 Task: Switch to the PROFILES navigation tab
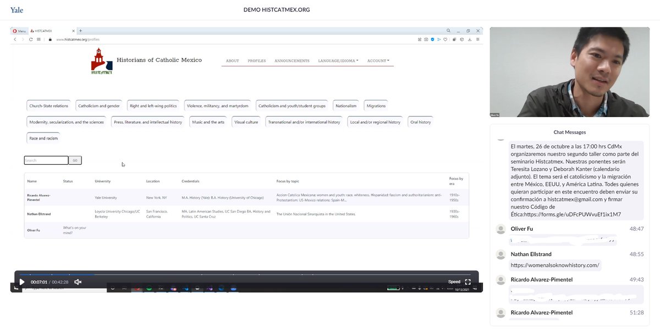point(256,61)
